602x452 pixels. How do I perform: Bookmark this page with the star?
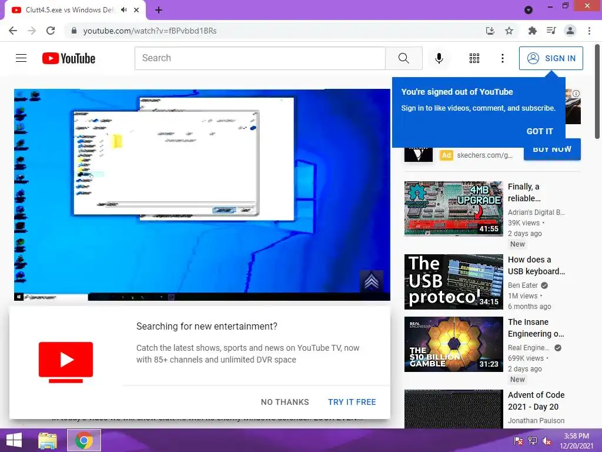(509, 31)
